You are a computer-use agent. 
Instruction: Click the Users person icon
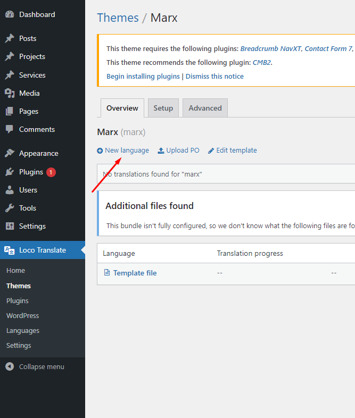[x=10, y=190]
